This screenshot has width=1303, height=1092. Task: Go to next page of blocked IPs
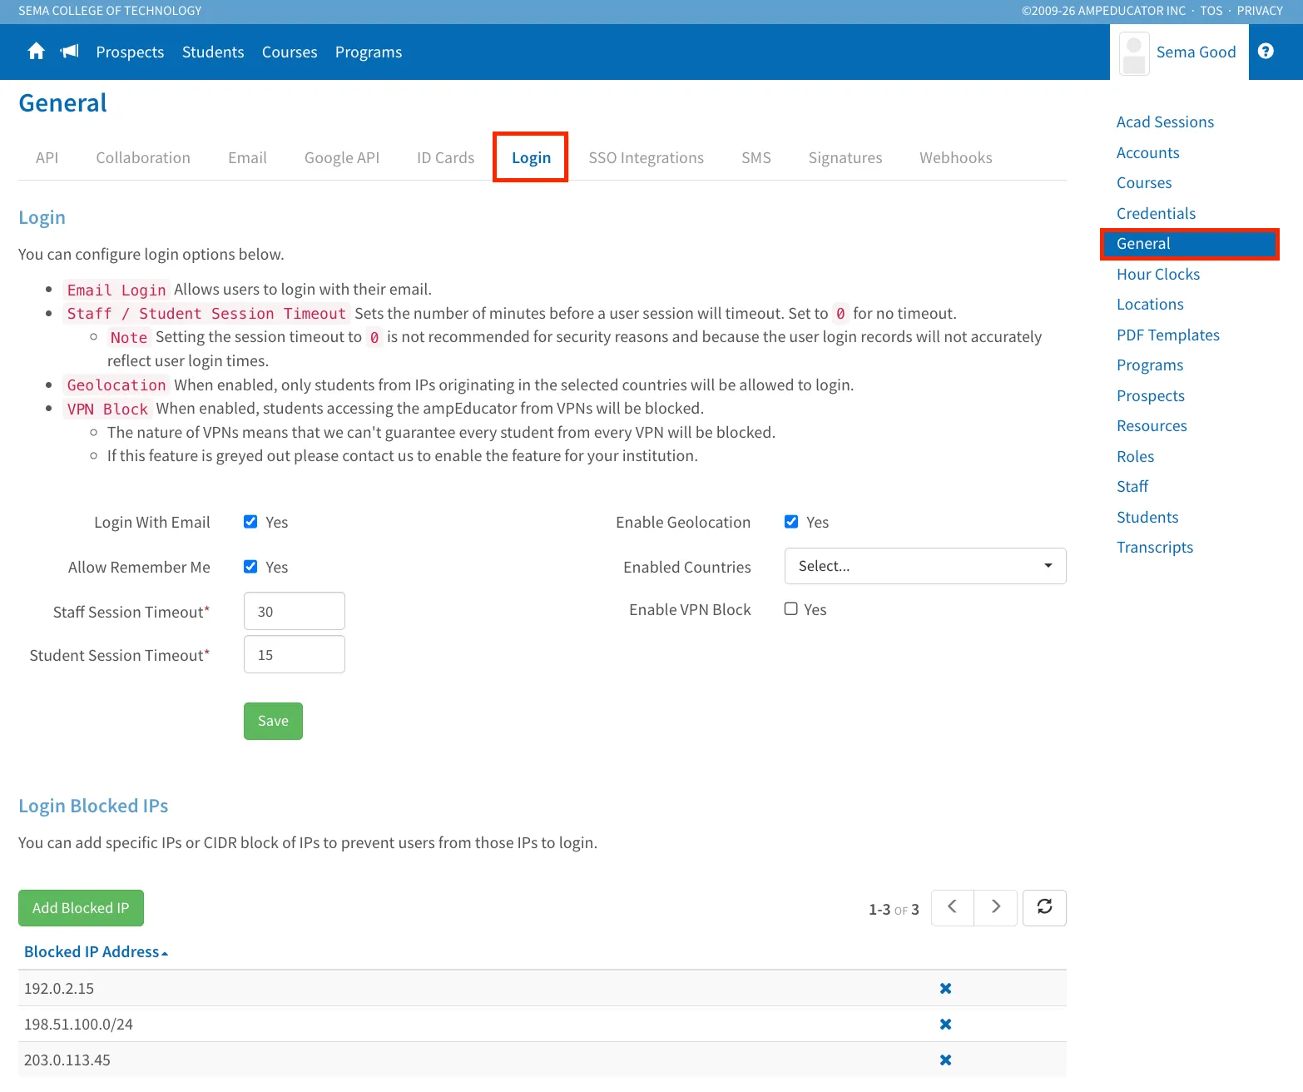click(x=996, y=907)
